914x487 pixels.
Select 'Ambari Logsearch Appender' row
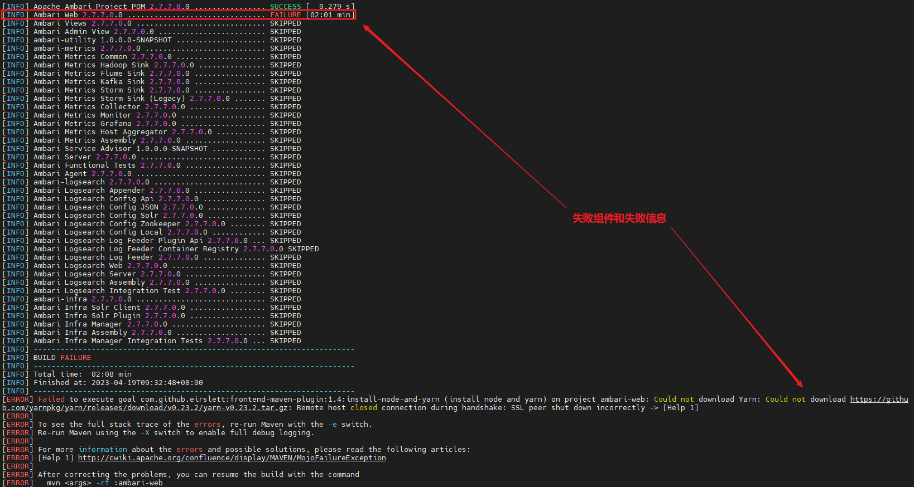coord(152,191)
